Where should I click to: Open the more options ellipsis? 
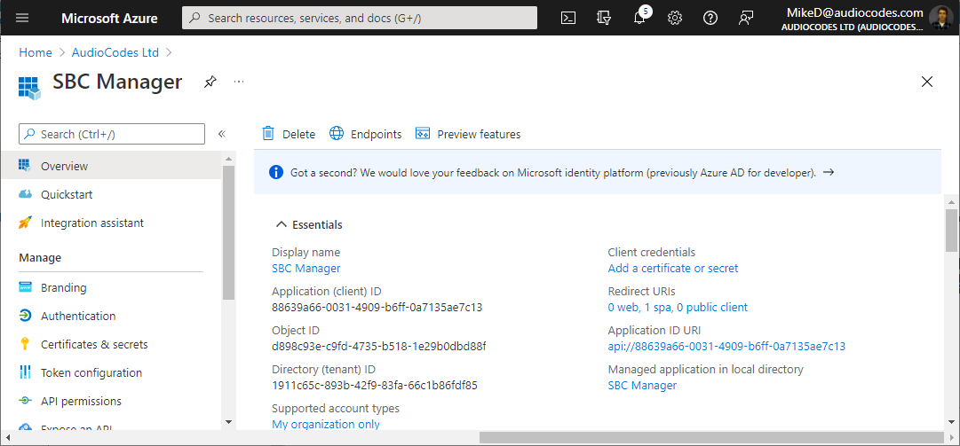pos(239,82)
